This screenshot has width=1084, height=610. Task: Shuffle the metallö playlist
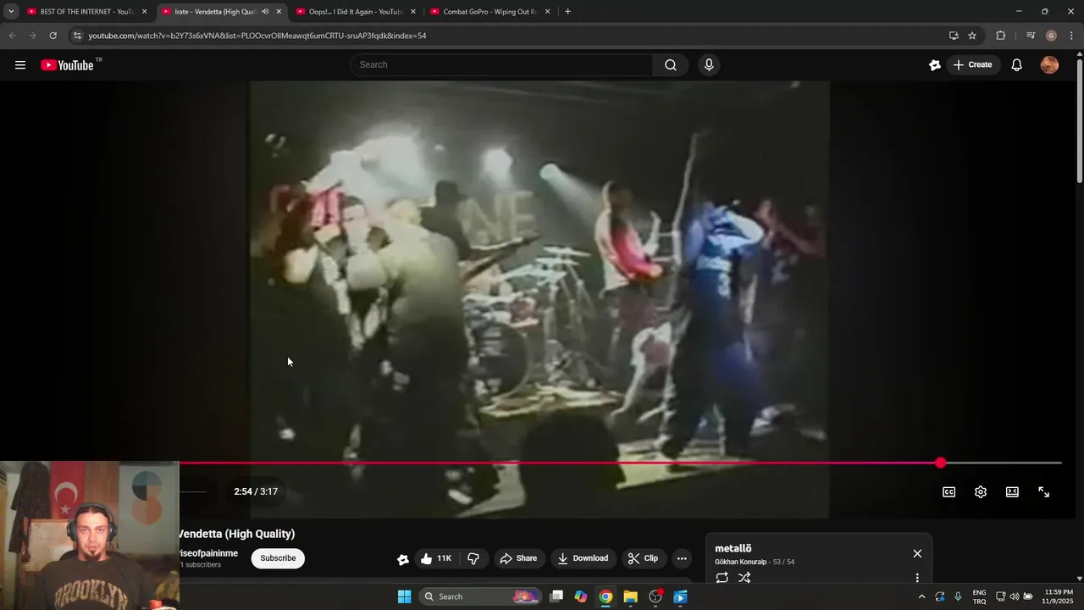click(x=744, y=578)
